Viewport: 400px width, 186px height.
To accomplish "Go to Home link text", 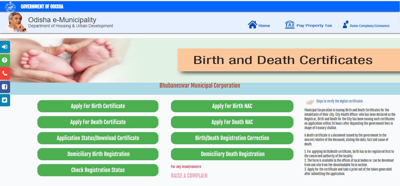I will tap(264, 26).
